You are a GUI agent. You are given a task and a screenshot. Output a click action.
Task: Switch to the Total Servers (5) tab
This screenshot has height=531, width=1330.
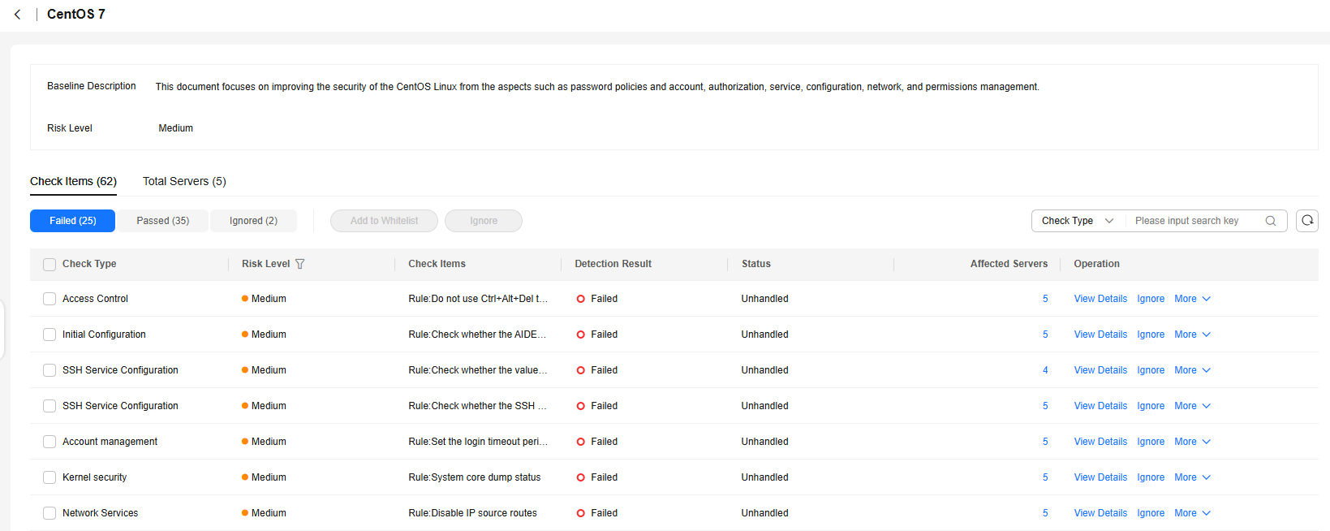click(184, 181)
